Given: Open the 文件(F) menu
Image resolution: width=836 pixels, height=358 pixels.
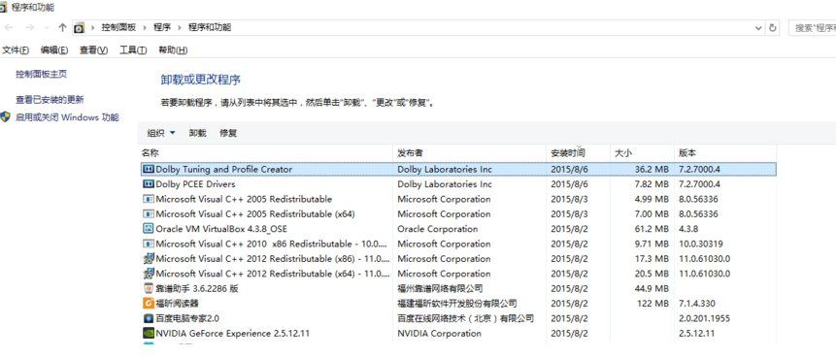Looking at the screenshot, I should (x=16, y=50).
